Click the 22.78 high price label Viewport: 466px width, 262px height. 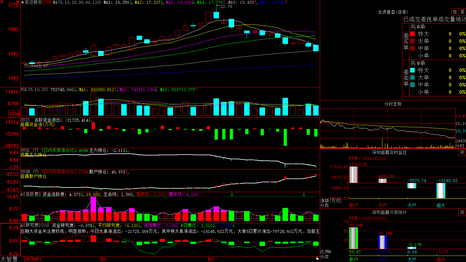(x=226, y=6)
